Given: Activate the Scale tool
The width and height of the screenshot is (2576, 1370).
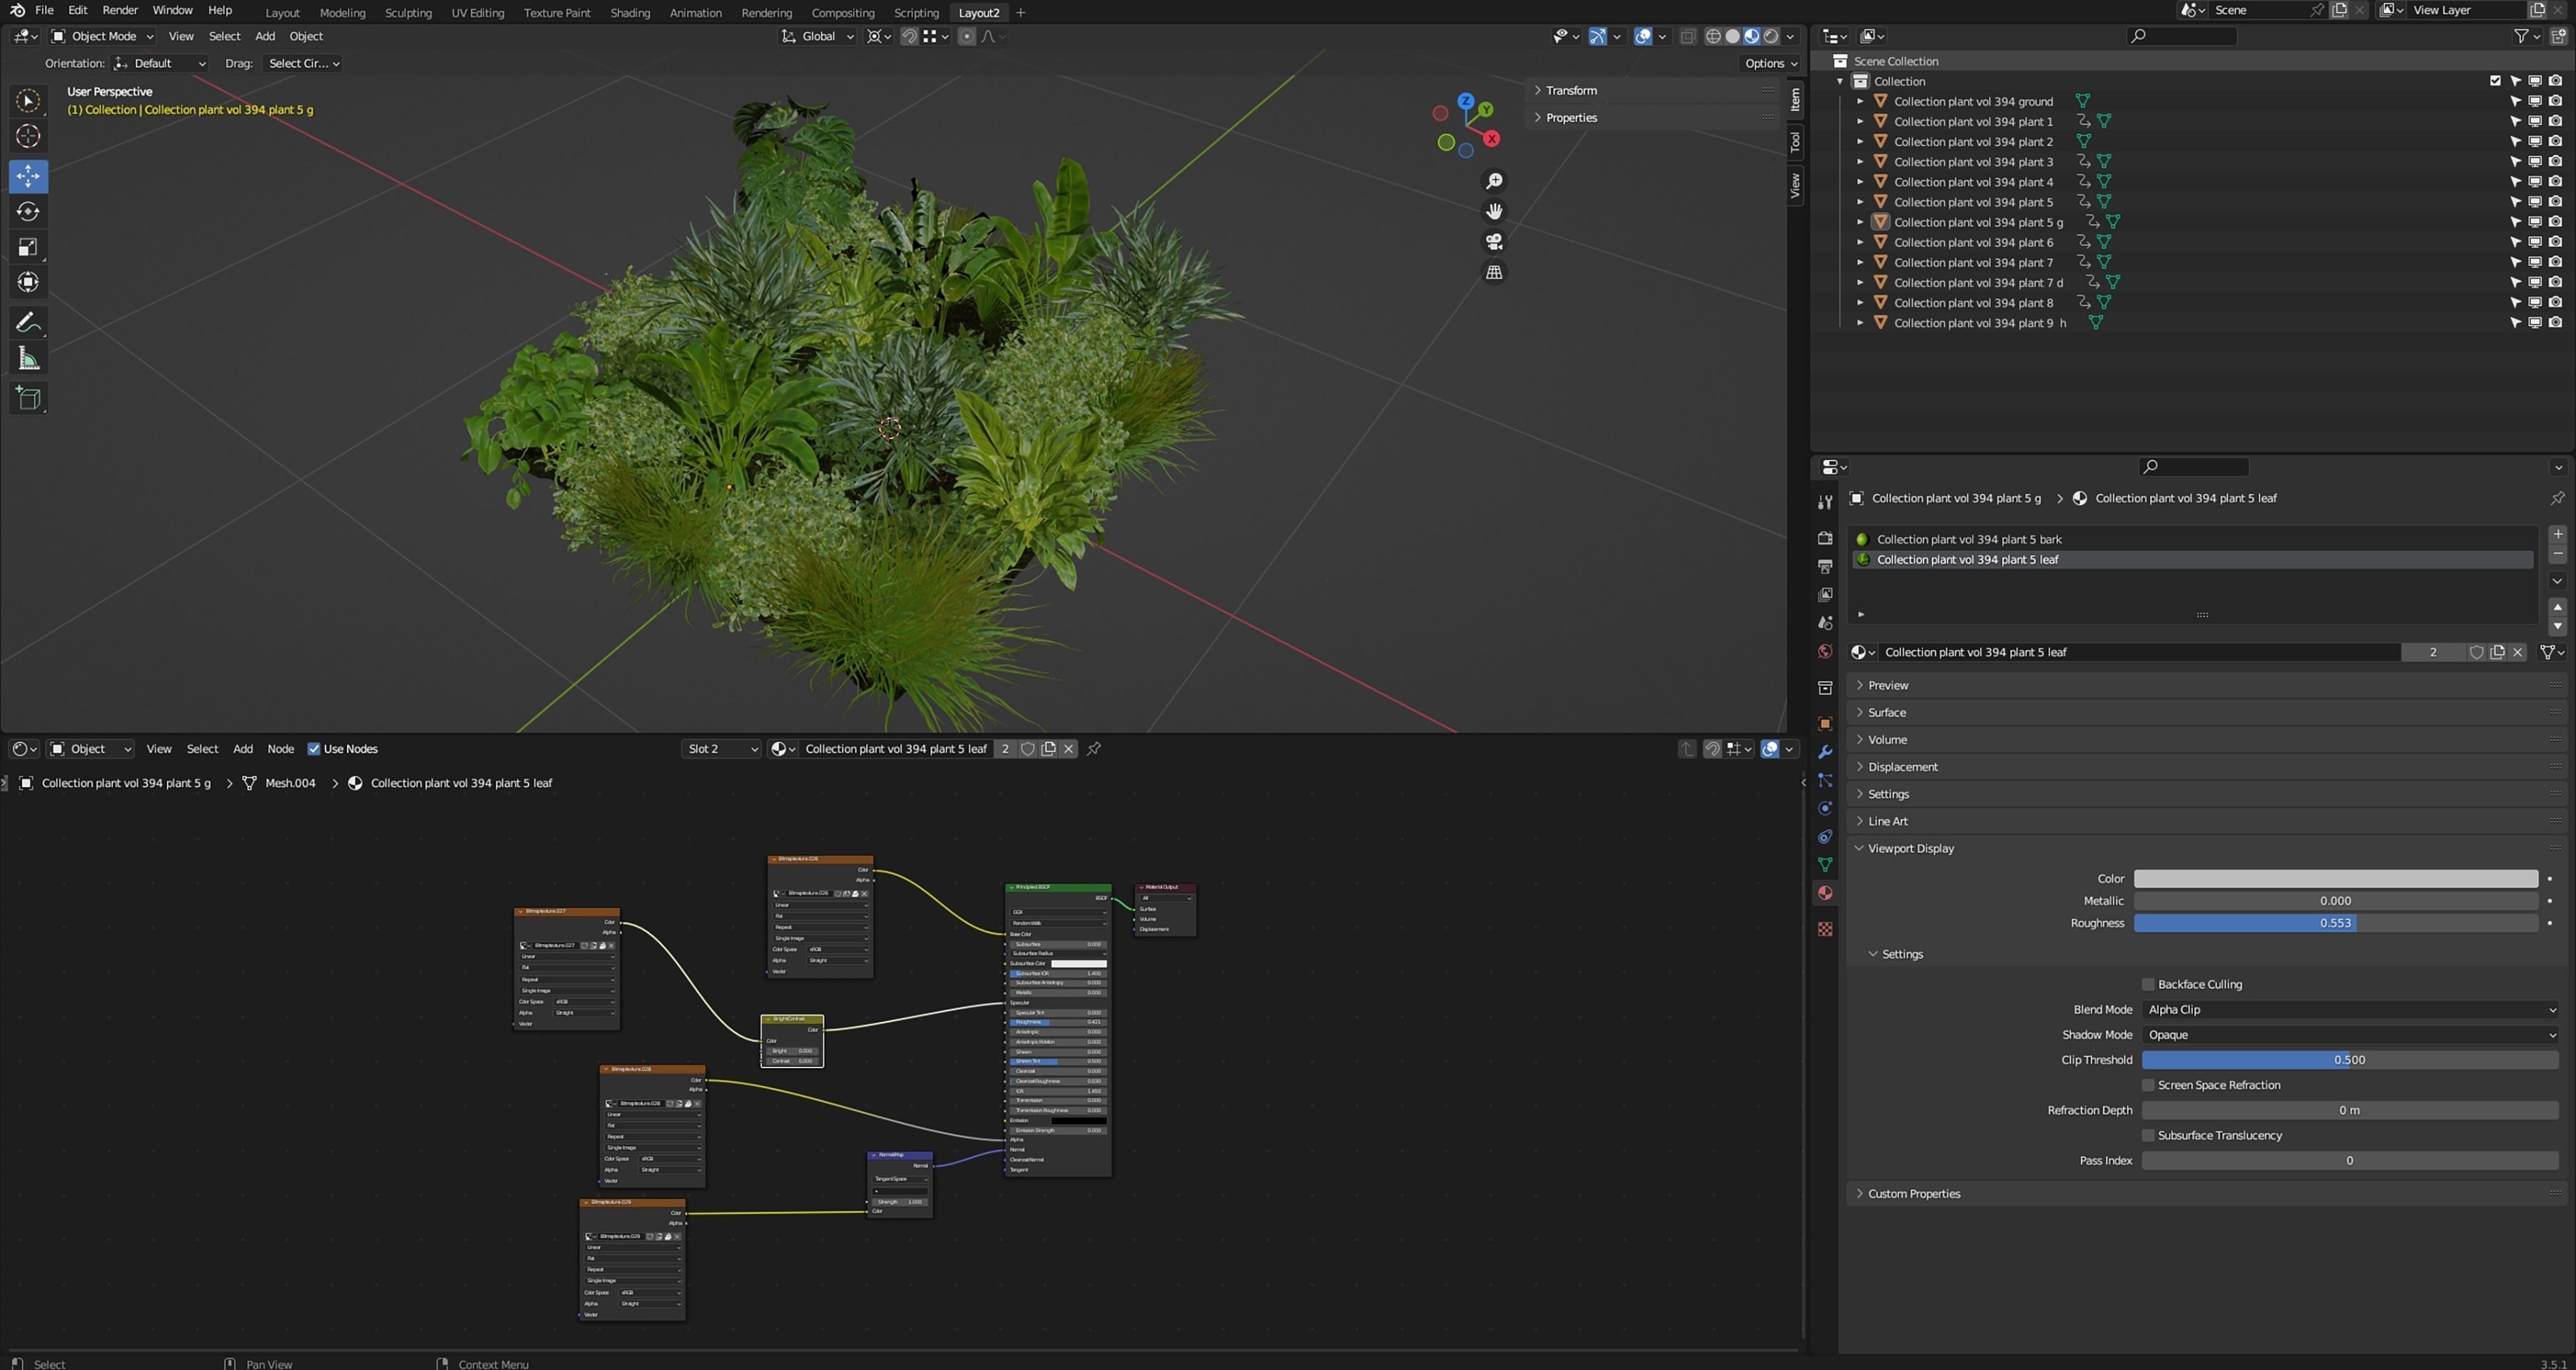Looking at the screenshot, I should [x=28, y=247].
